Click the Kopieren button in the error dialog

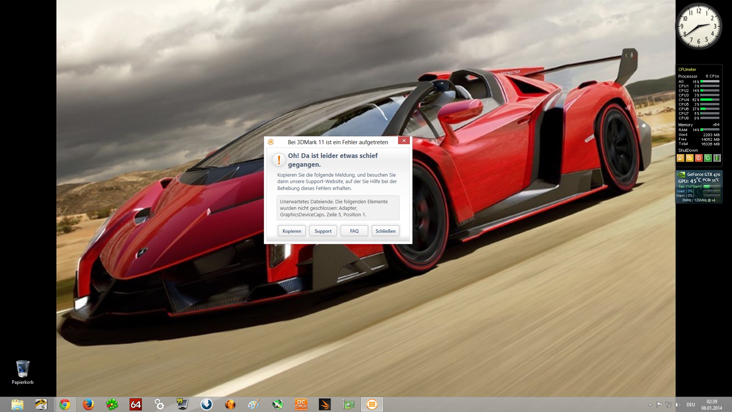point(292,231)
